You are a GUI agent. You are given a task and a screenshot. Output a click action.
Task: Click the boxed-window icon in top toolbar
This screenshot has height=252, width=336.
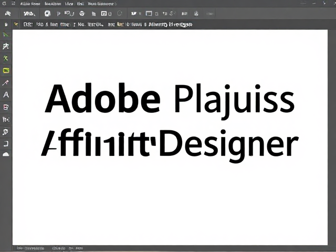[104, 14]
